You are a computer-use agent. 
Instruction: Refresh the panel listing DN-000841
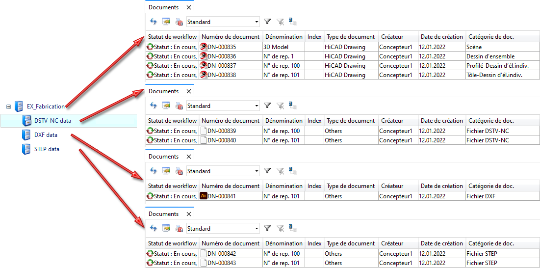[154, 171]
